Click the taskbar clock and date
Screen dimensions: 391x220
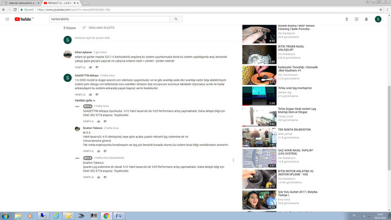[x=380, y=216]
